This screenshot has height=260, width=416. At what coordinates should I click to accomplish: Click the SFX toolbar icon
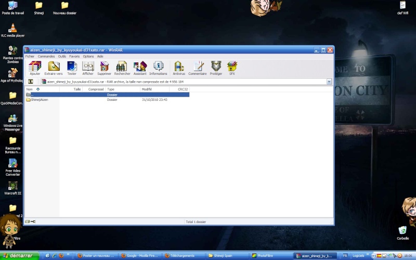coord(232,68)
